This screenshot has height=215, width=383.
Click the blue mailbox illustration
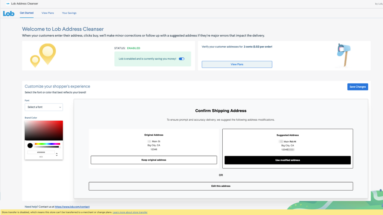344,55
